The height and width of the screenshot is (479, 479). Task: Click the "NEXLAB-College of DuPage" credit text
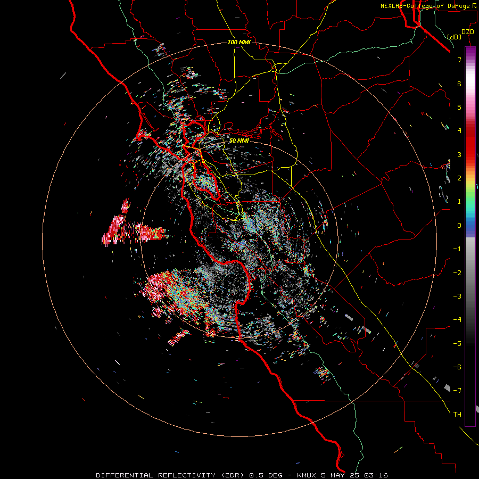426,6
